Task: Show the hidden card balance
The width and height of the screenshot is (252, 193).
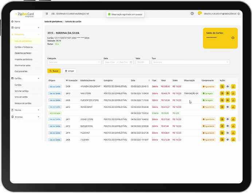Action: 233,38
